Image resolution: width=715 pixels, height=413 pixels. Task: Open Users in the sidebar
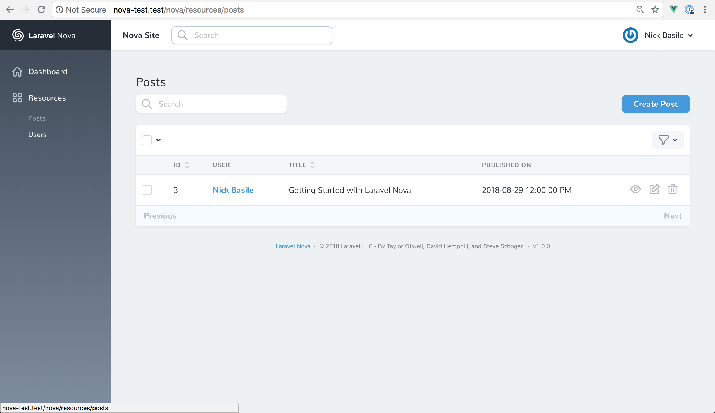37,134
